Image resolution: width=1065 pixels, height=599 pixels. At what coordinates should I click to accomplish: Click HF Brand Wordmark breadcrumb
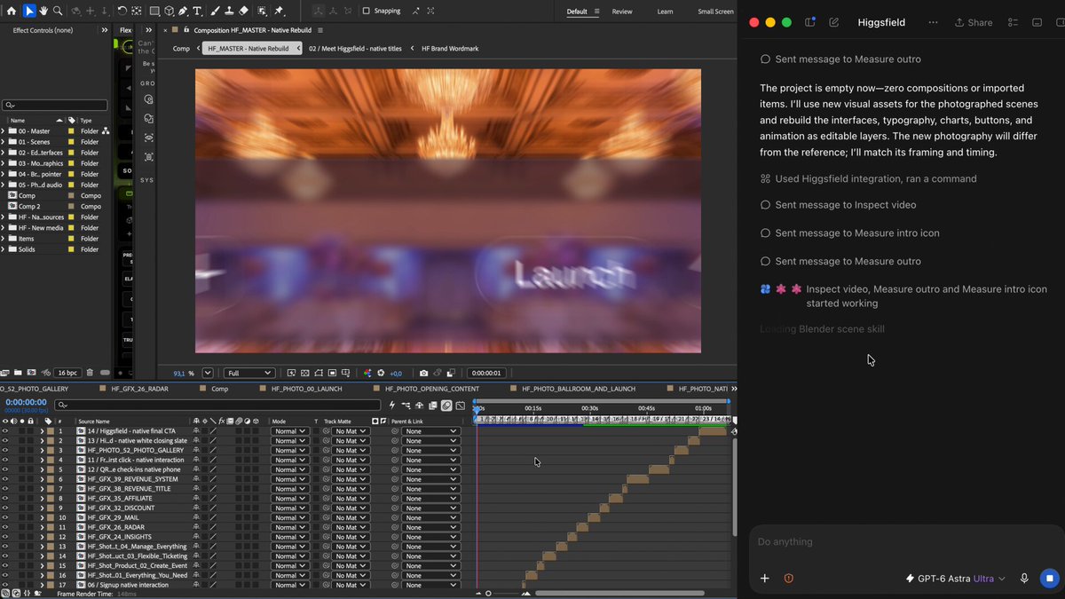pyautogui.click(x=450, y=49)
